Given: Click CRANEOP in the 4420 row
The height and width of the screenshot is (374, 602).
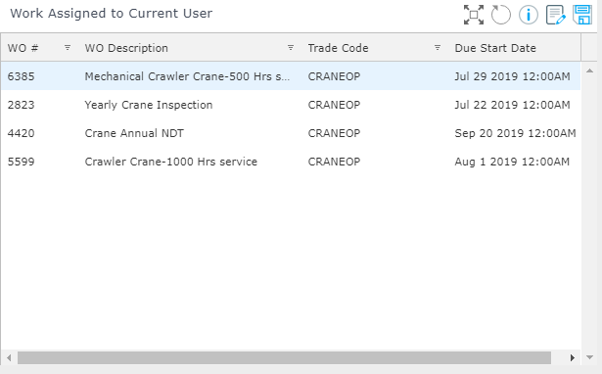Looking at the screenshot, I should tap(334, 133).
